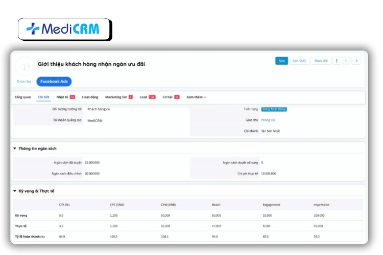The image size is (383, 255).
Task: Click the Theo dõi follow button
Action: [x=321, y=61]
